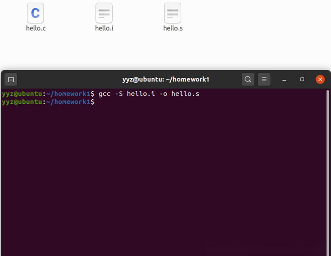Select the hello.c C source file icon
The height and width of the screenshot is (256, 331).
pyautogui.click(x=35, y=13)
